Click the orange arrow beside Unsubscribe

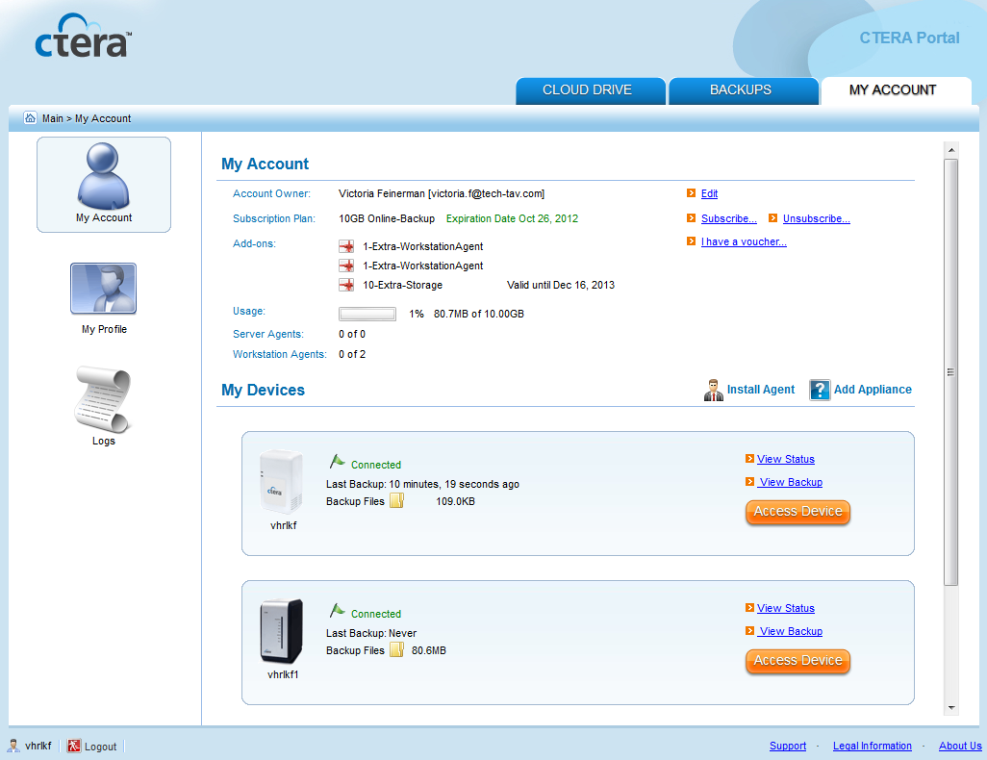pyautogui.click(x=773, y=218)
